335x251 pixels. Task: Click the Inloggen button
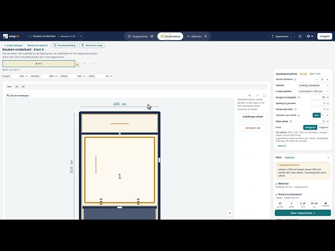point(325,36)
